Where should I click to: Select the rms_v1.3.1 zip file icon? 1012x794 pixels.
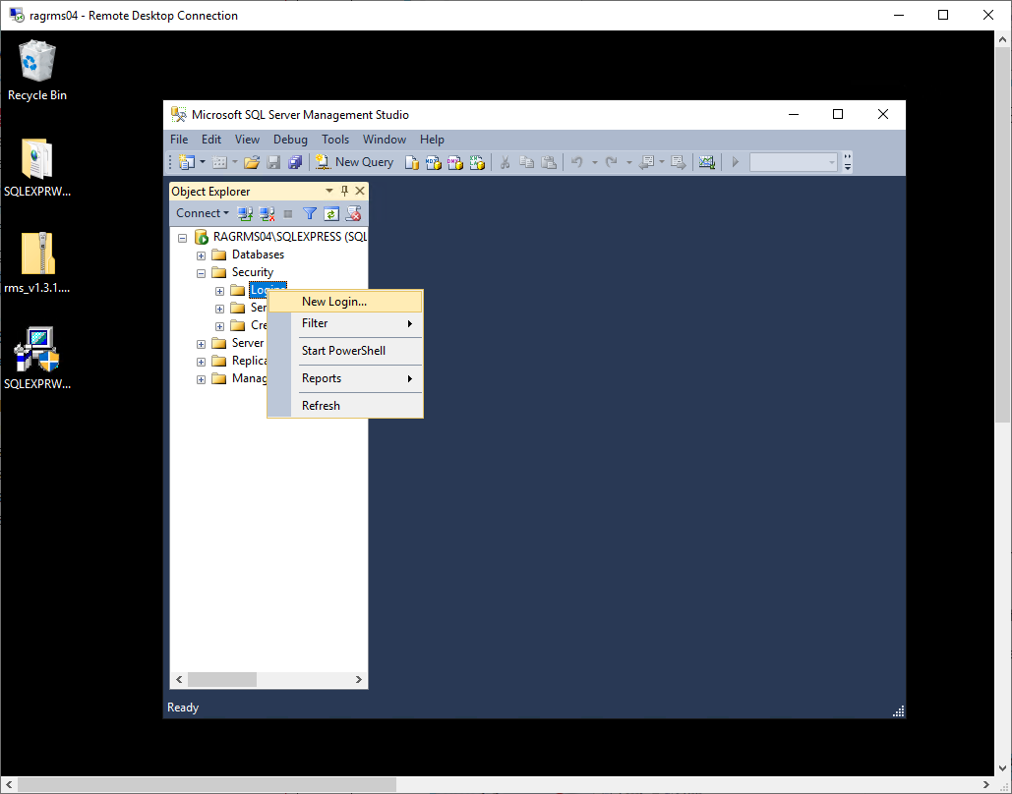pos(36,263)
